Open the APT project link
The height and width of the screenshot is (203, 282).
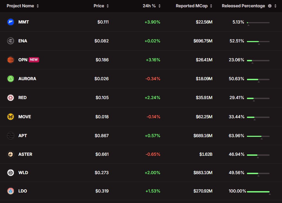pos(23,136)
